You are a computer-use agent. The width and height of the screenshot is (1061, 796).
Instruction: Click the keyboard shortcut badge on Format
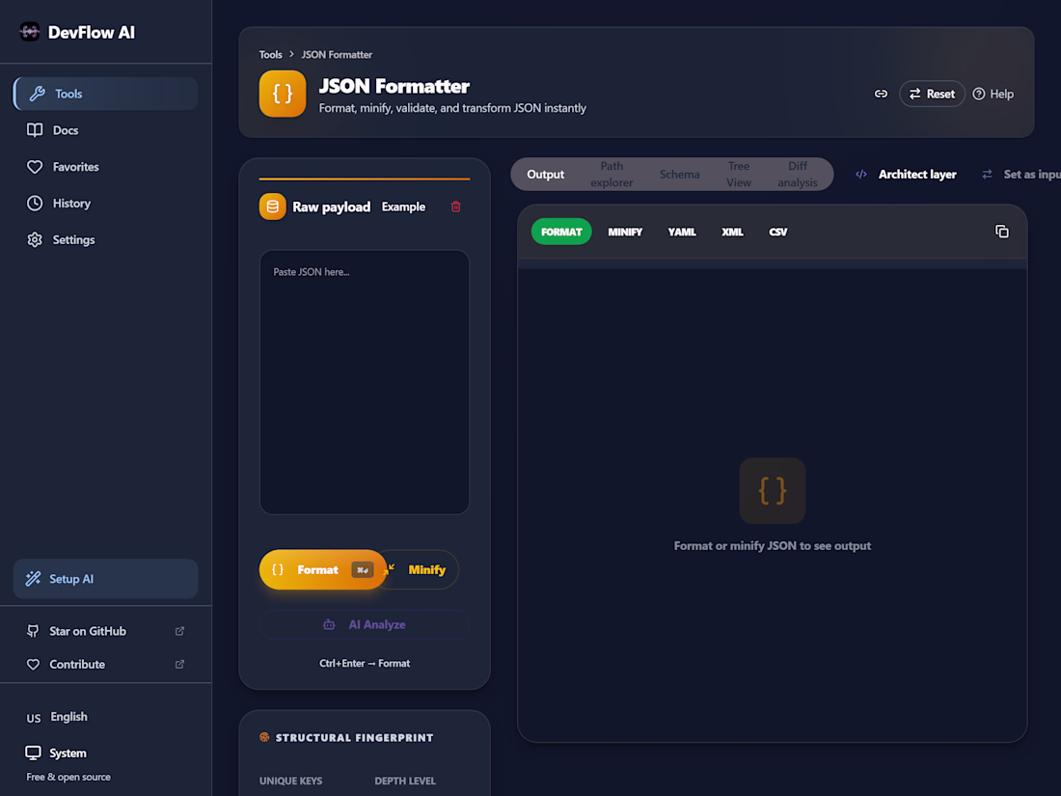pos(362,570)
